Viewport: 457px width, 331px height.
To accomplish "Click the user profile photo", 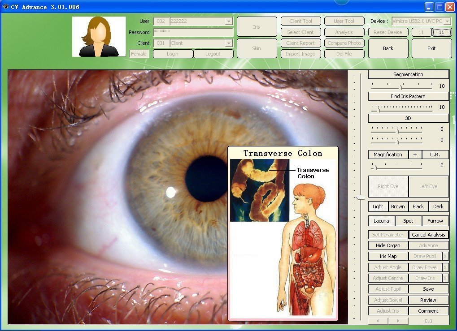I will click(99, 36).
